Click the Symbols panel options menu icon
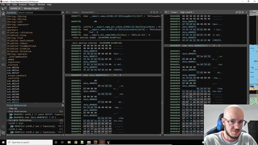 (x=63, y=12)
